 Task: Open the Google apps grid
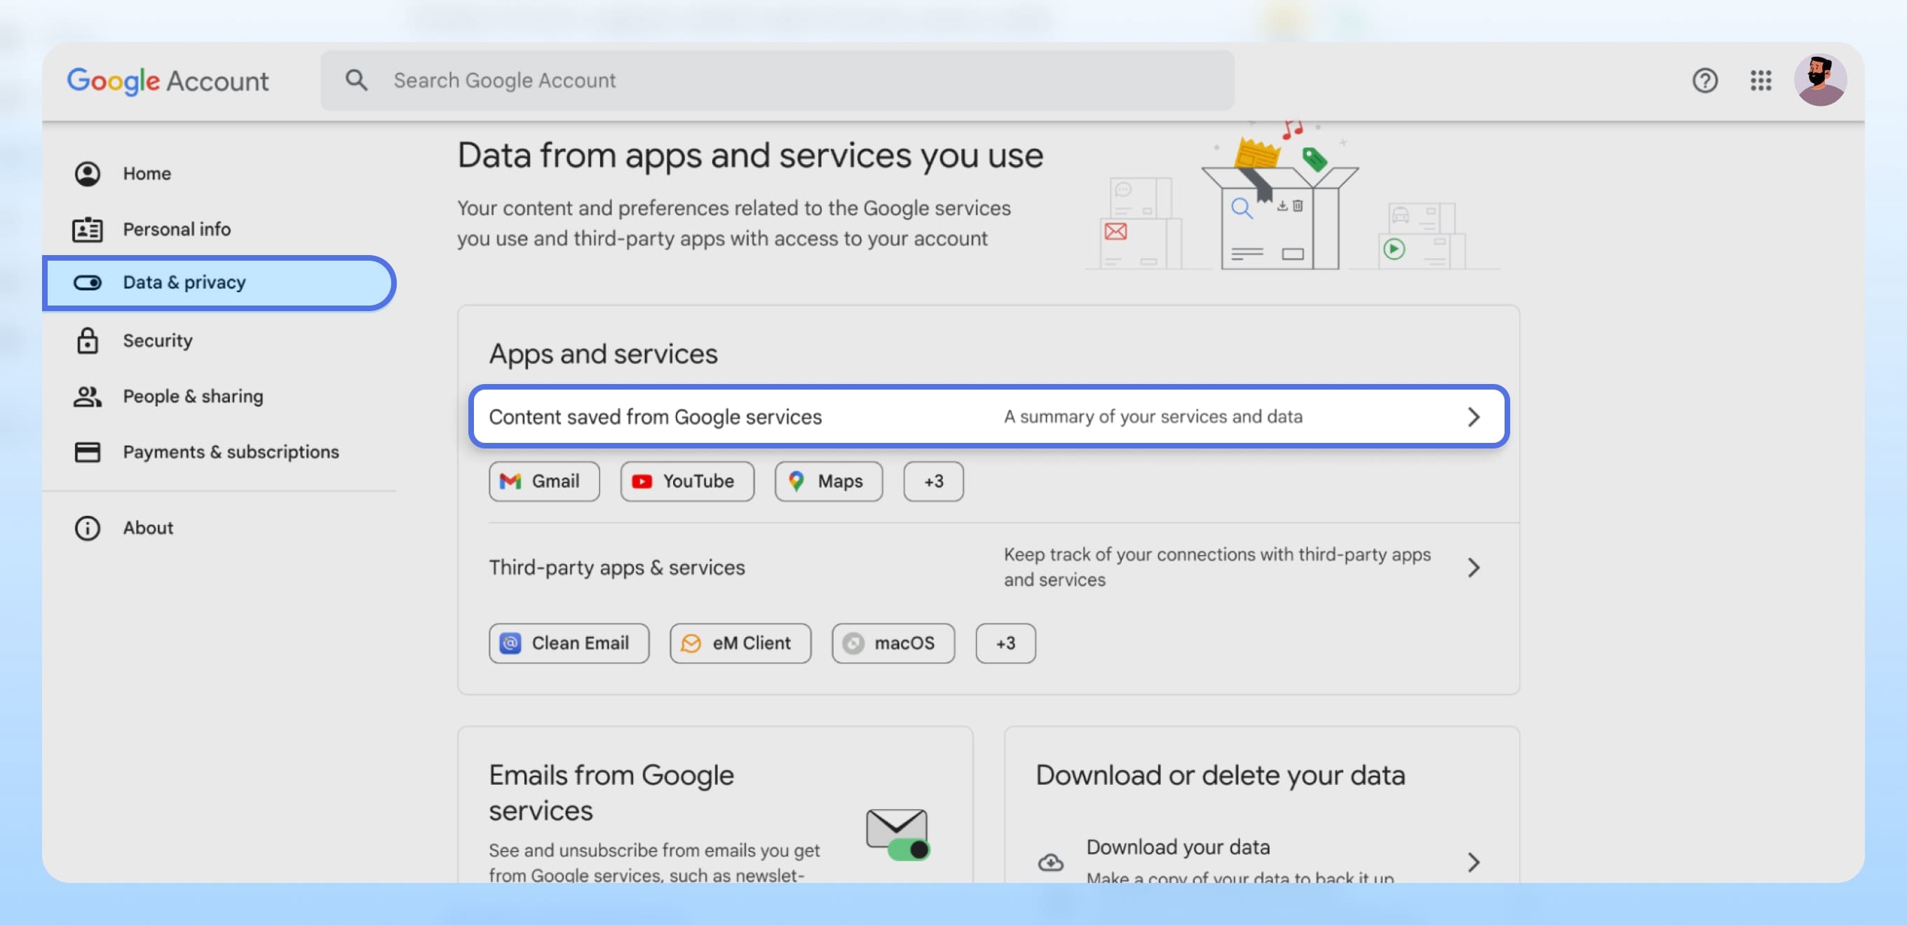1761,80
